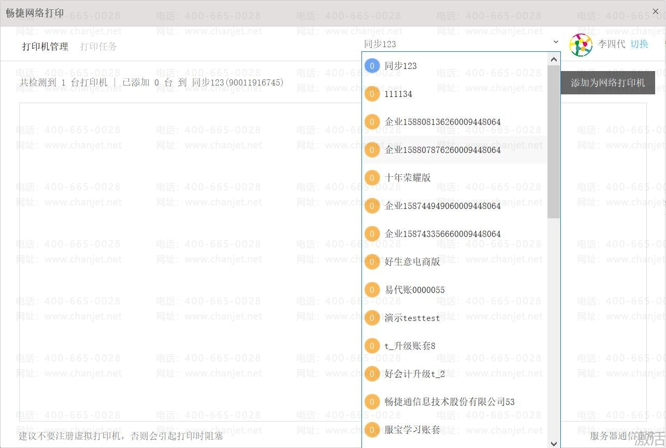Choose 企业158744949060009448064 from the dropdown
666x448 pixels.
pos(455,206)
